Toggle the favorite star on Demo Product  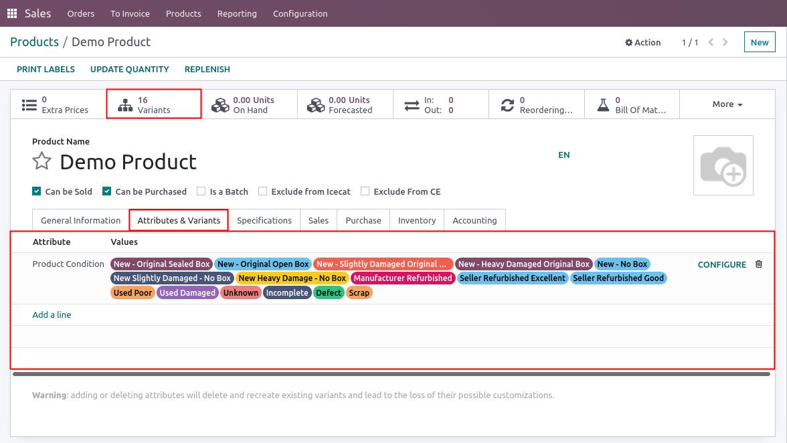[41, 161]
